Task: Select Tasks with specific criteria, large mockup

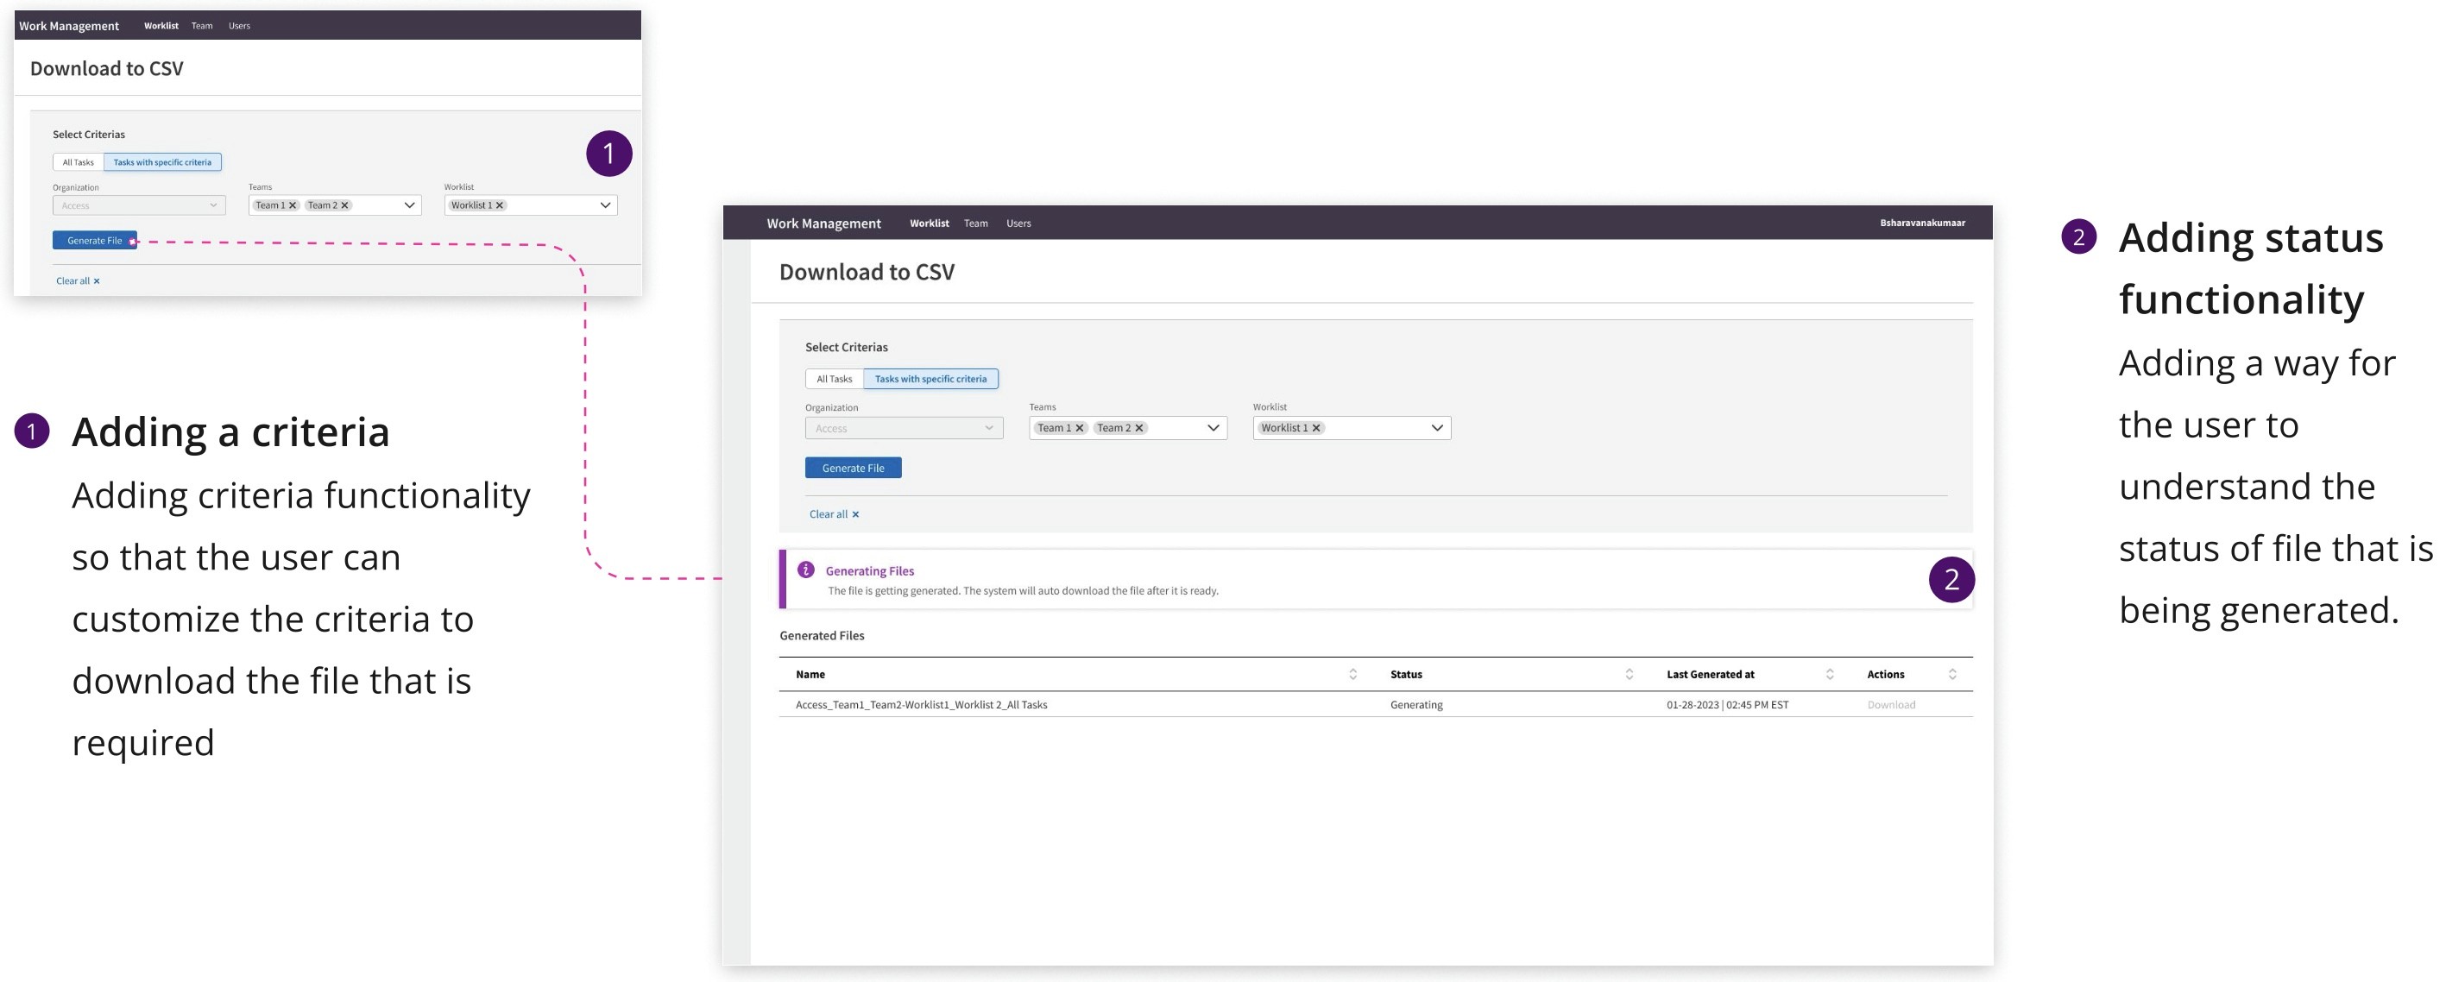Action: (x=930, y=379)
